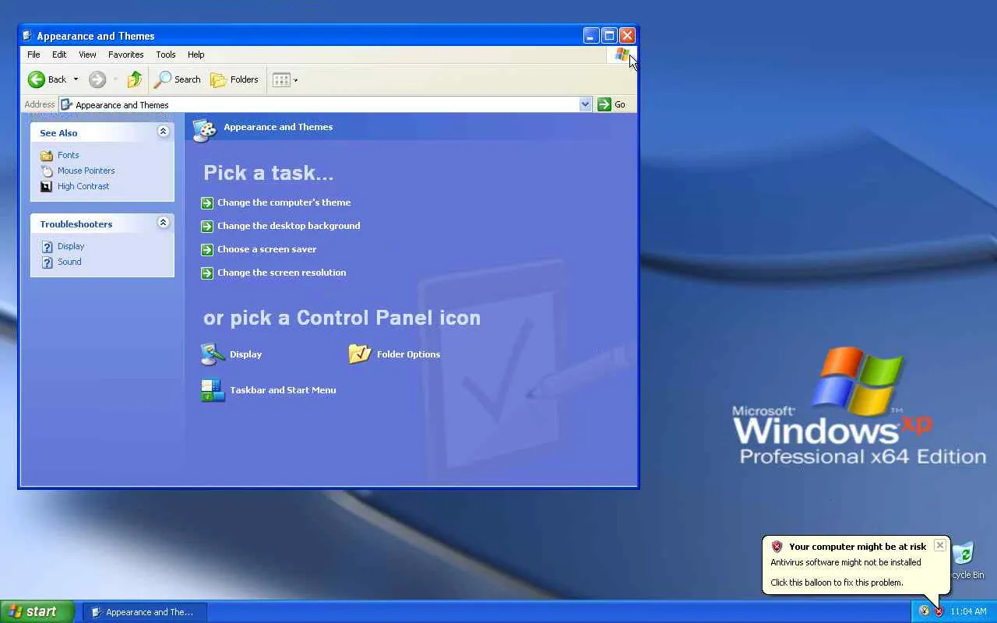Viewport: 997px width, 623px height.
Task: Toggle the Folders pane button
Action: (234, 79)
